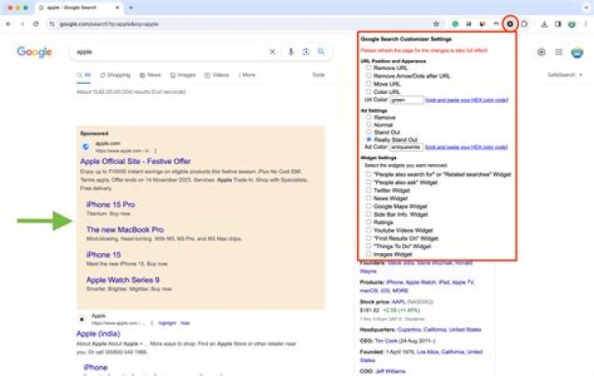The height and width of the screenshot is (376, 594).
Task: Click the blue search magnifier icon
Action: click(322, 52)
